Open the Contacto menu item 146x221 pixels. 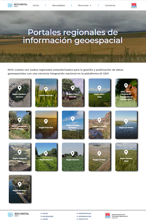pyautogui.click(x=110, y=5)
